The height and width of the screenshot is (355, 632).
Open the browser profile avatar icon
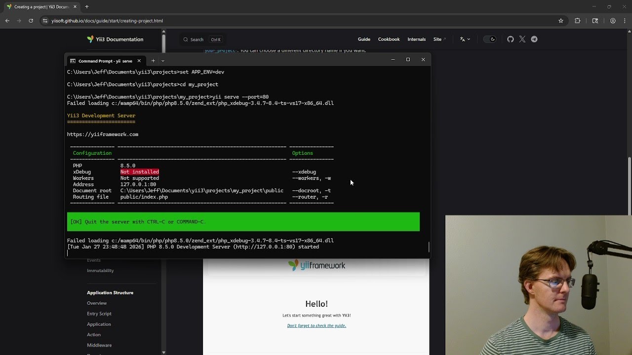click(613, 21)
